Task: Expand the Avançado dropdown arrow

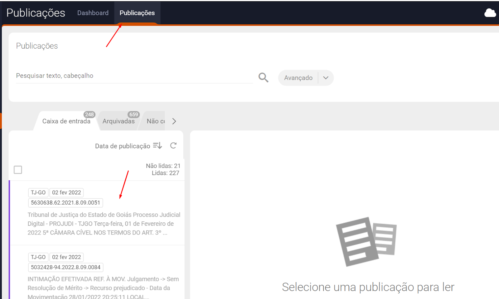Action: 326,78
